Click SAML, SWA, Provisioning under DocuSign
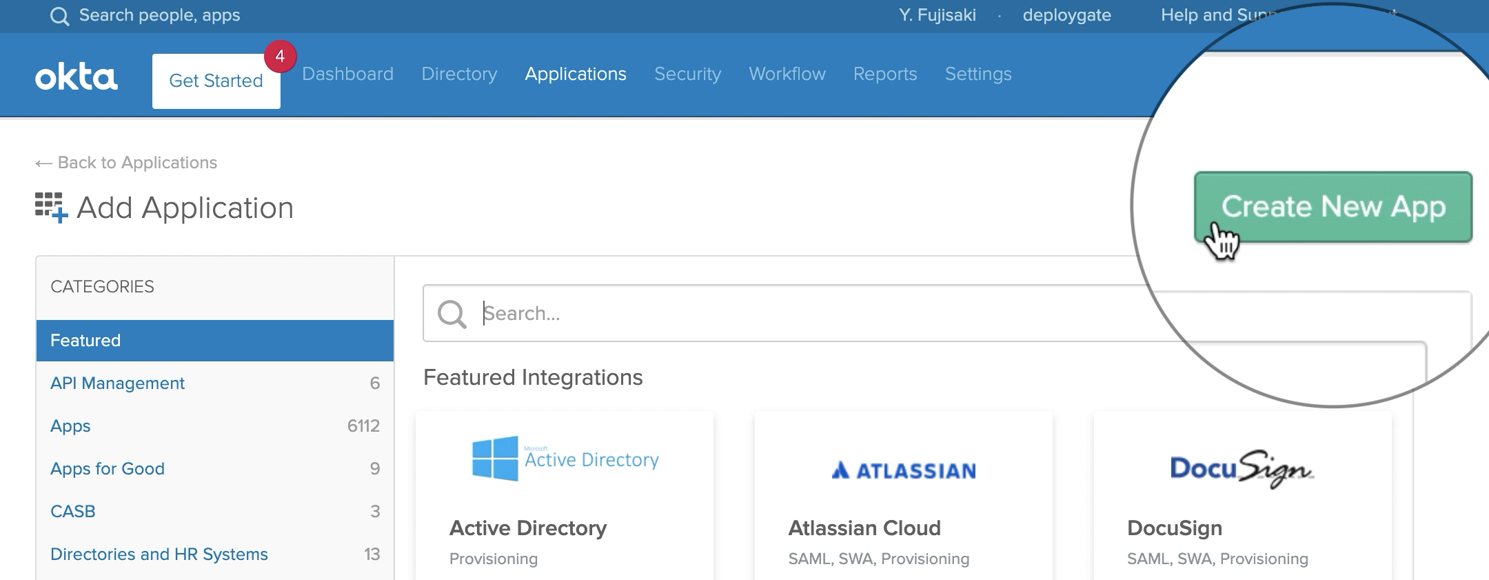1489x580 pixels. [x=1217, y=559]
